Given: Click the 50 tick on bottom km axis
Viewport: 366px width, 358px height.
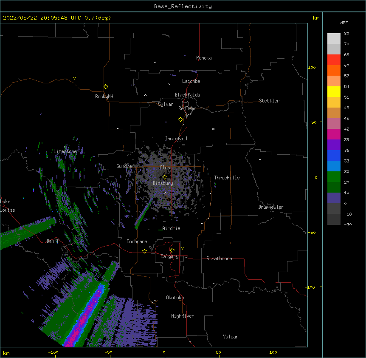Looking at the screenshot, I should (x=218, y=352).
